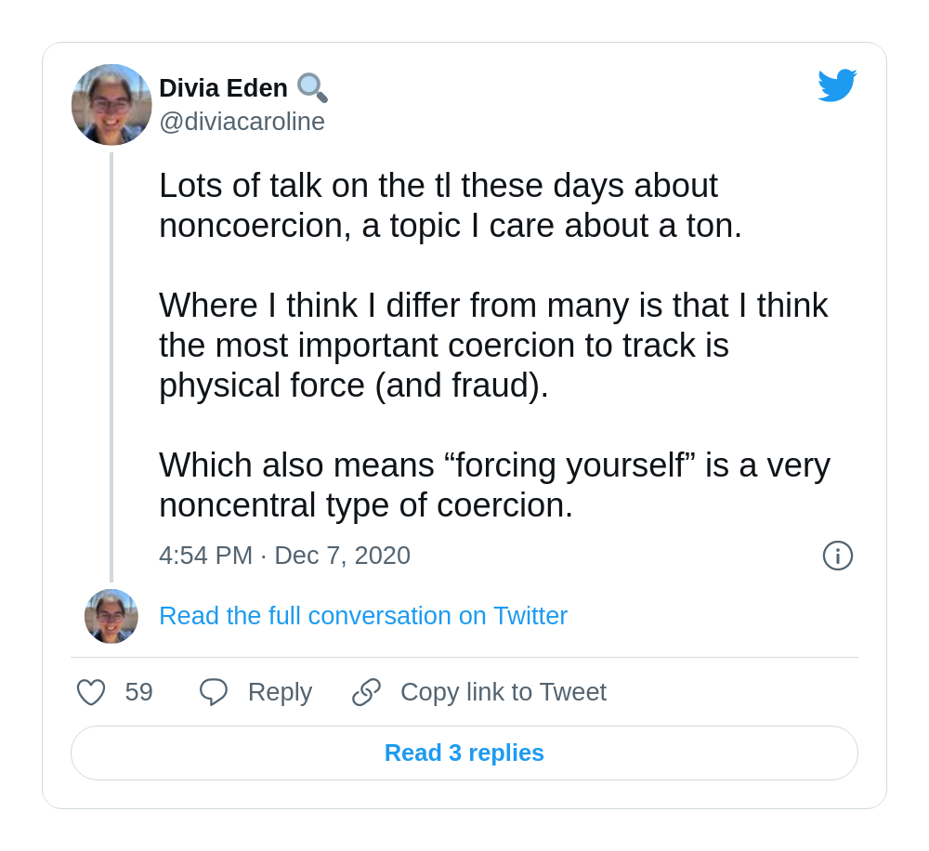Open Divia Eden's large profile avatar
The height and width of the screenshot is (851, 929).
click(111, 105)
